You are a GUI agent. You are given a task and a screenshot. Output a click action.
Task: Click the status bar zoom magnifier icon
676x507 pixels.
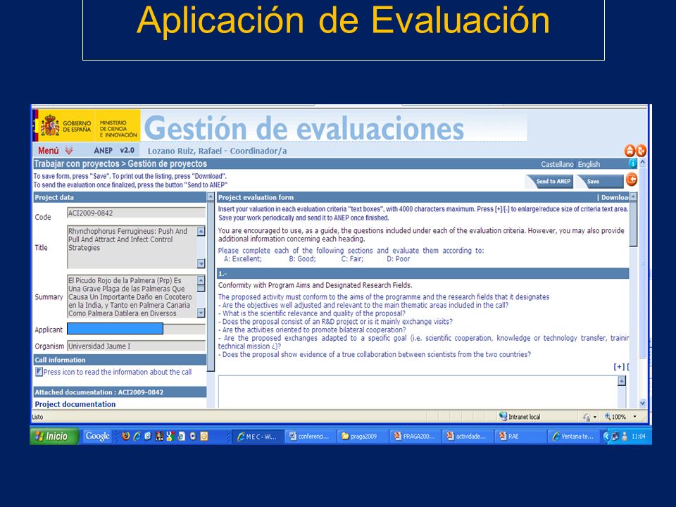pos(608,416)
